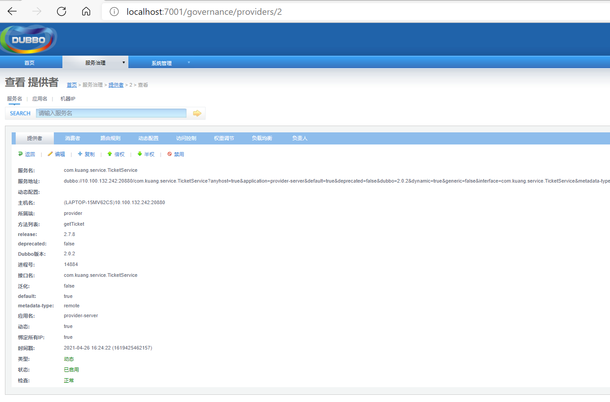The height and width of the screenshot is (402, 610).
Task: Click the browser back arrow
Action: [x=12, y=12]
